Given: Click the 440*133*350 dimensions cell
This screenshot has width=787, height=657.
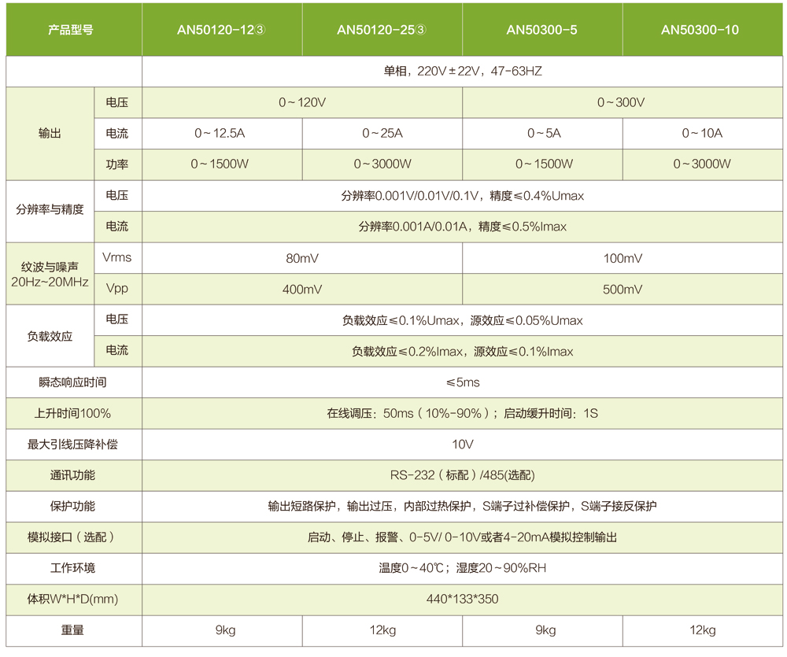Looking at the screenshot, I should 464,600.
